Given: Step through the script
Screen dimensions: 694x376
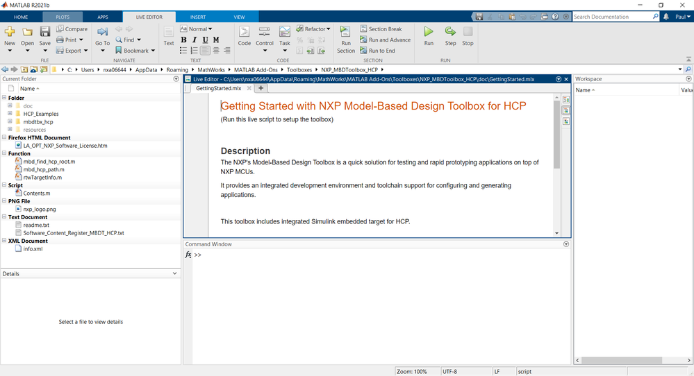Looking at the screenshot, I should (x=450, y=36).
